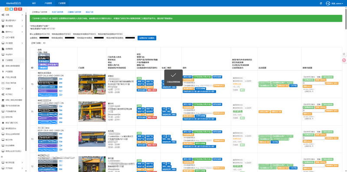Click the blue 设置所有门店颜色 button
347x172 pixels.
[147, 38]
